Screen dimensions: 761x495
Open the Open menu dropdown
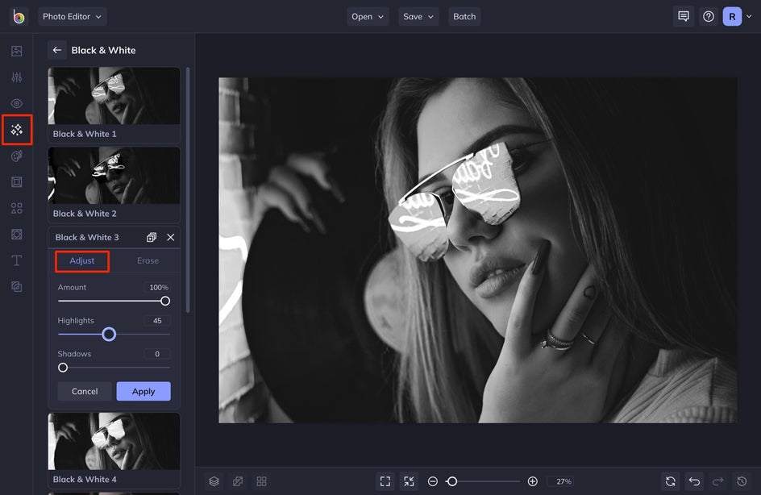point(368,16)
